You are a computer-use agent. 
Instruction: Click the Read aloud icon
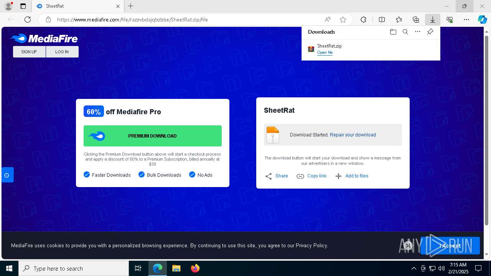click(x=328, y=20)
